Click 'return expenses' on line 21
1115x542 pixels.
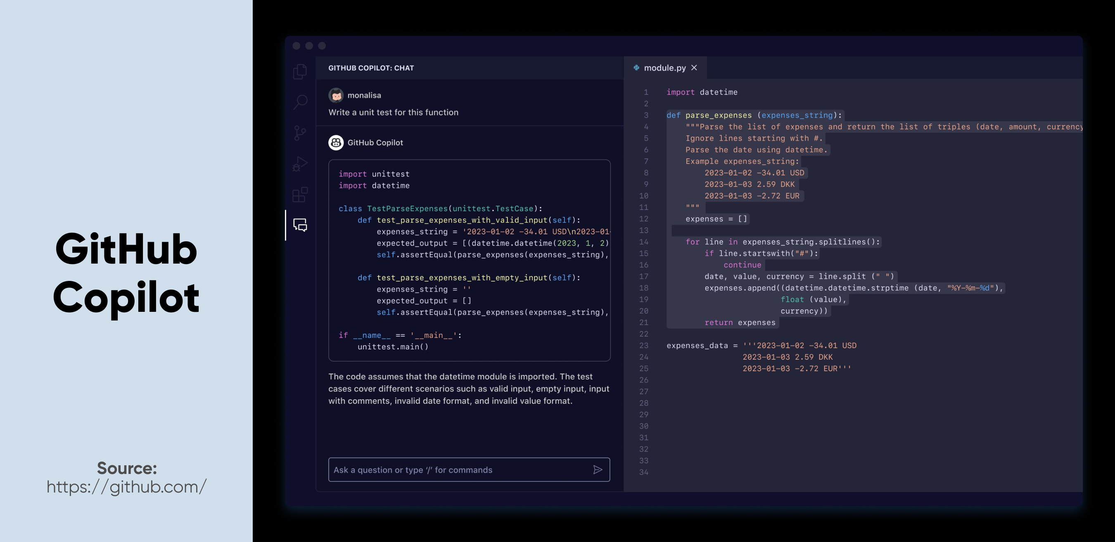click(x=740, y=323)
